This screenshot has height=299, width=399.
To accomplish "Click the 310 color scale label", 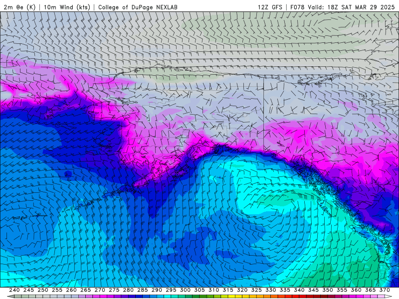I will [214, 290].
